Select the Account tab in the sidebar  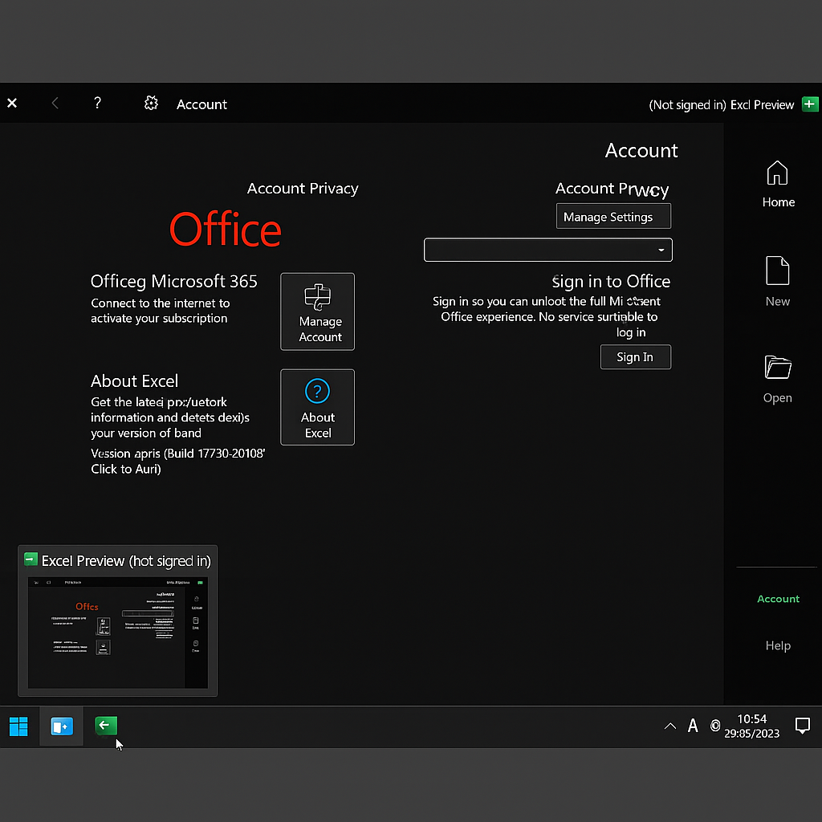[x=778, y=599]
